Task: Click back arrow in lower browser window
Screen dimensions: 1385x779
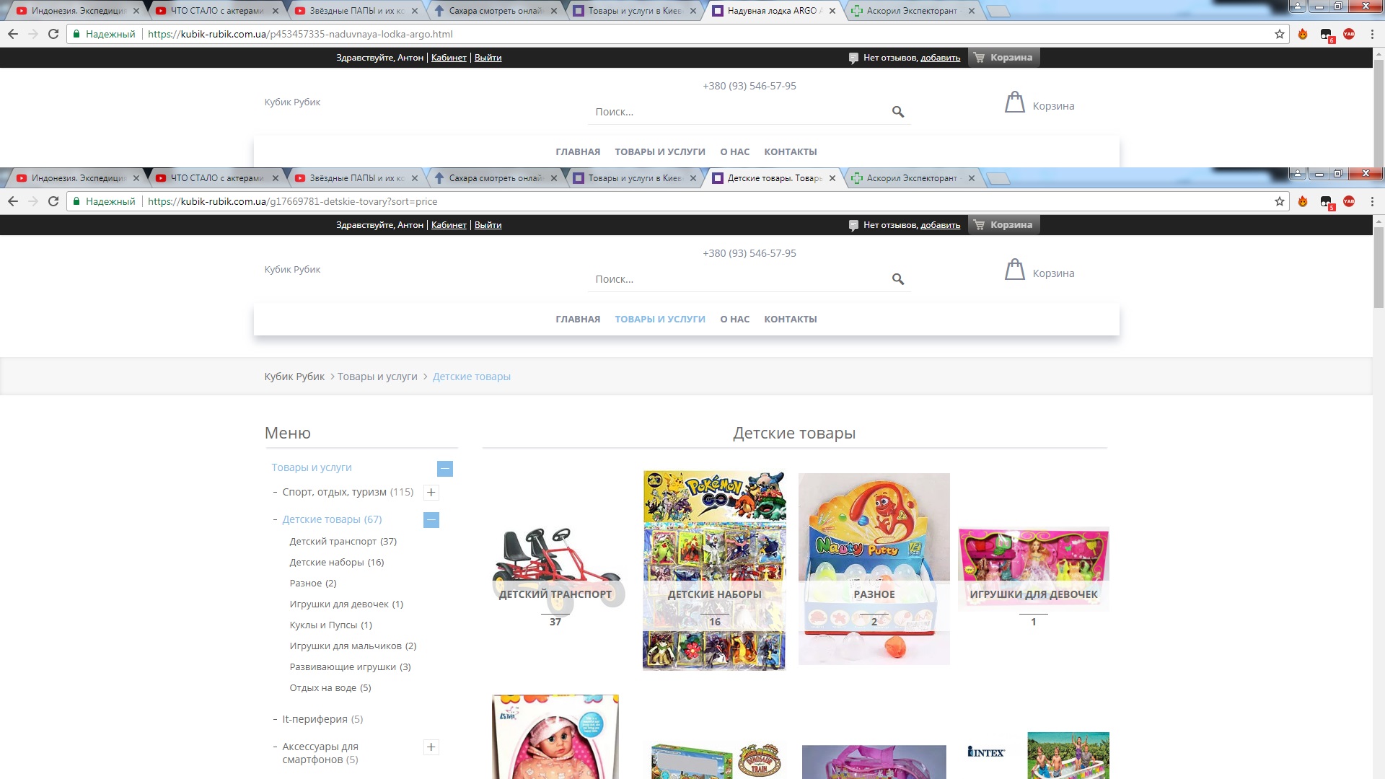Action: click(x=13, y=201)
